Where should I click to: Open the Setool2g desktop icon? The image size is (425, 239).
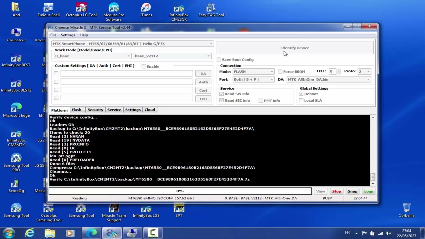16,185
